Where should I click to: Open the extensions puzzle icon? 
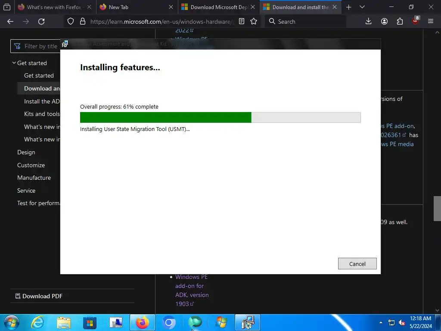point(400,22)
